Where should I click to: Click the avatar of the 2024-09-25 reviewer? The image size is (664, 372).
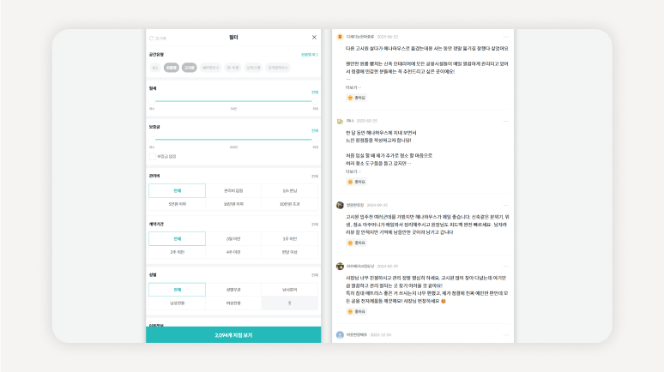coord(341,205)
